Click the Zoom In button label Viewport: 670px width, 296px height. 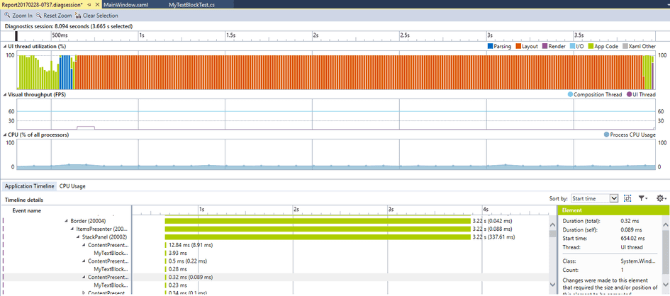[22, 16]
